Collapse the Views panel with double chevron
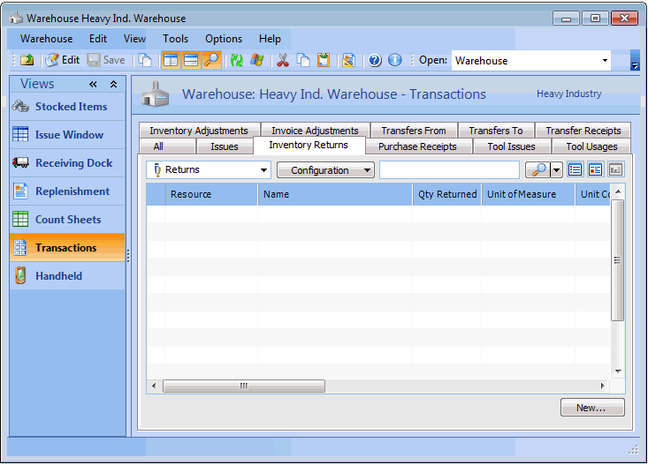 [93, 85]
